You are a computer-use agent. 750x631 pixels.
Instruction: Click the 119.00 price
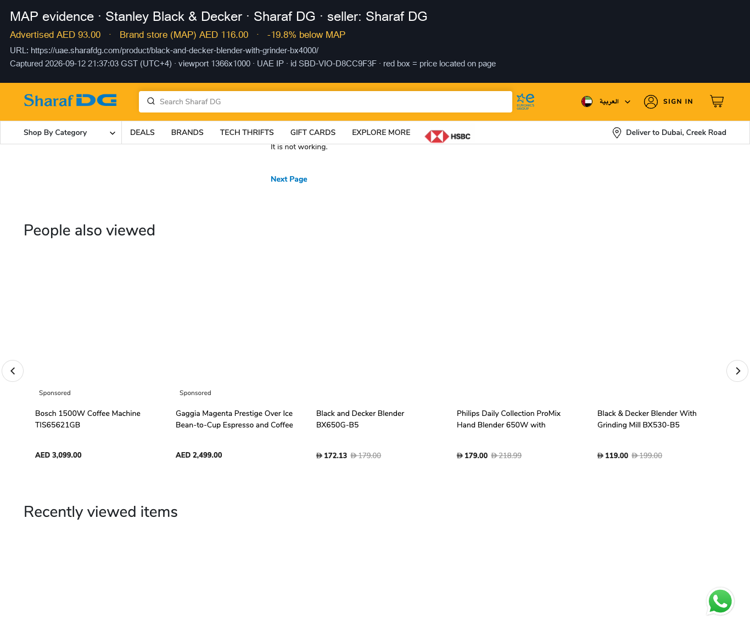point(613,456)
